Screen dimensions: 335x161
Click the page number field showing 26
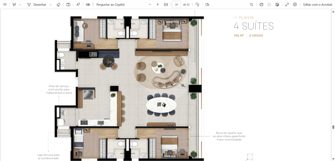[x=176, y=5]
